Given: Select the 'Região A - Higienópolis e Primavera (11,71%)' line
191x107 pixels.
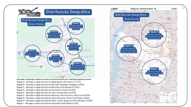Looking at the screenshot, I should coord(49,82).
